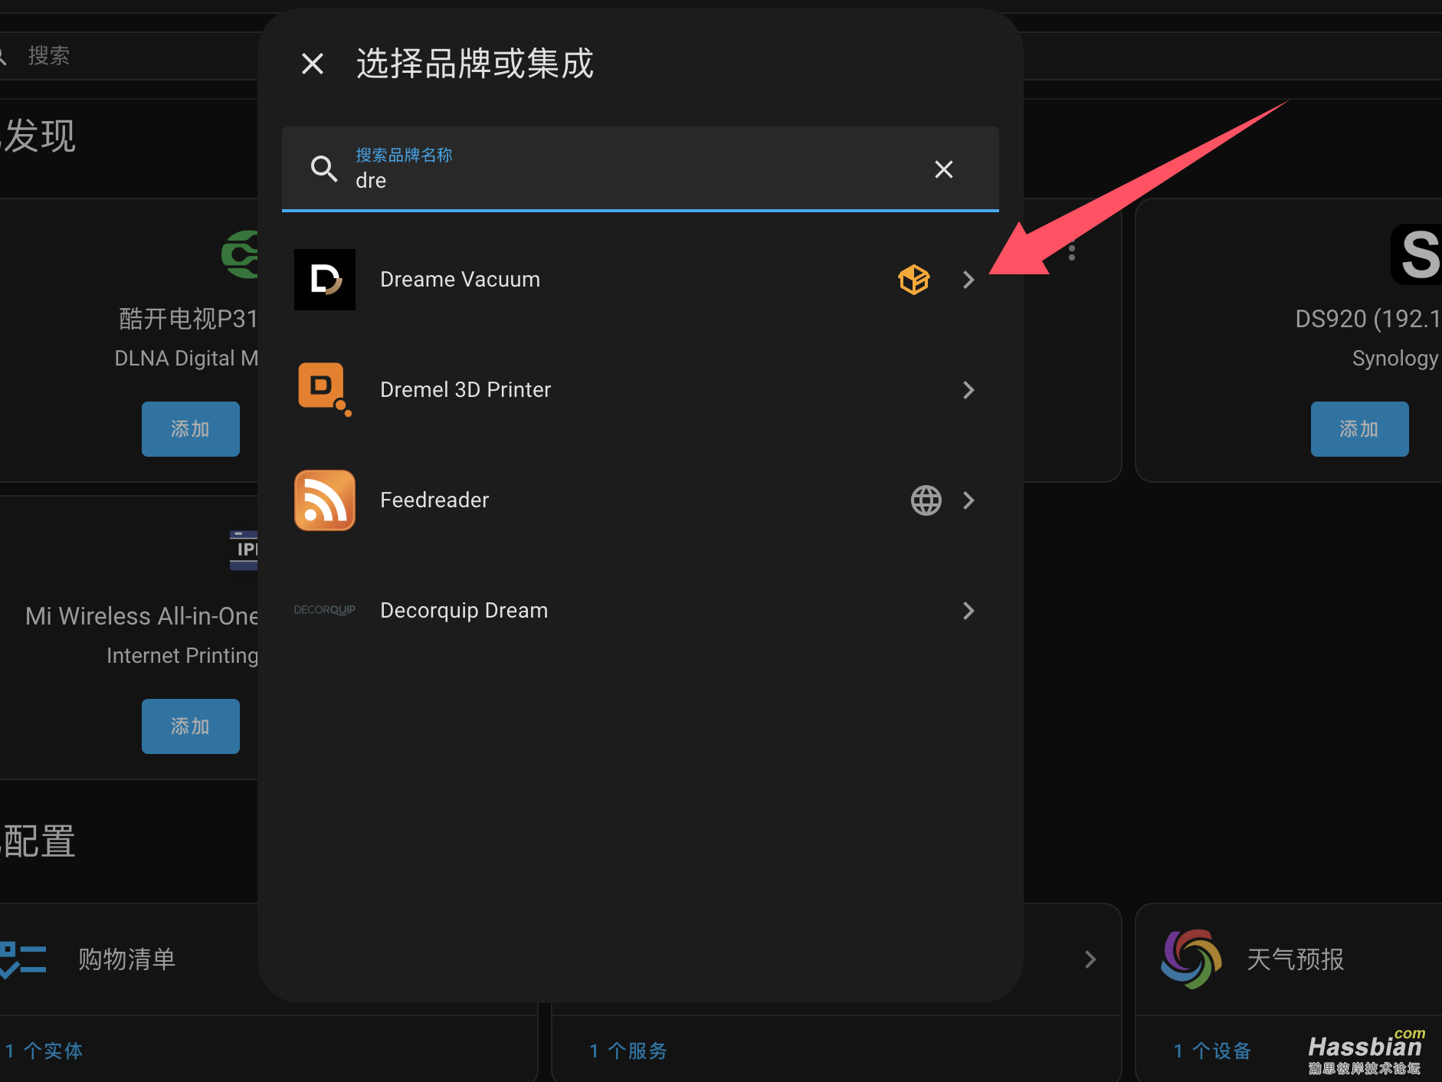The image size is (1442, 1082).
Task: Add the Mi Wireless All-in-One printer
Action: click(x=191, y=726)
